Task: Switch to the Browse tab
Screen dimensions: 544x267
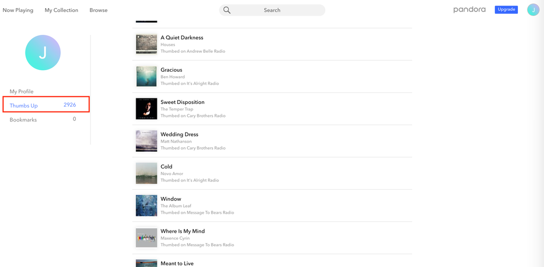Action: coord(99,10)
